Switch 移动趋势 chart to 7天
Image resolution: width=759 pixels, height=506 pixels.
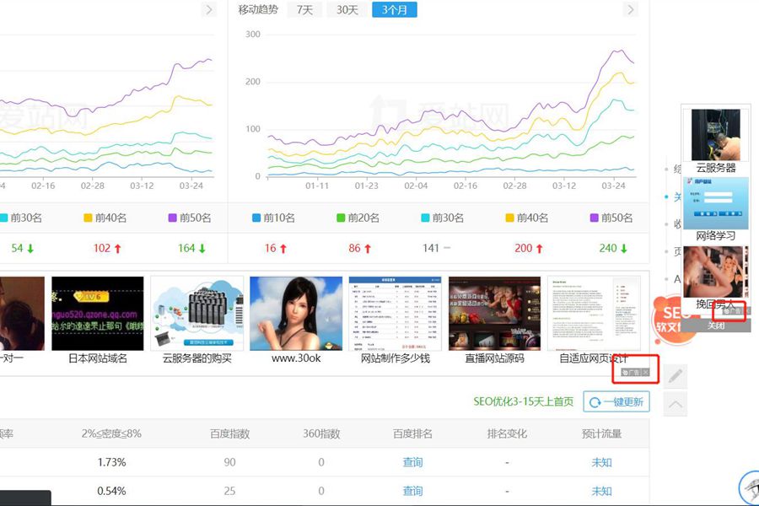pyautogui.click(x=304, y=9)
